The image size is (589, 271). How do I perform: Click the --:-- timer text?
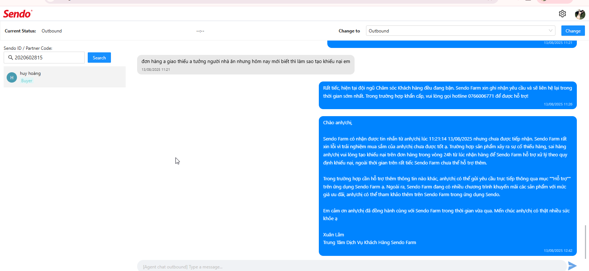pyautogui.click(x=200, y=31)
